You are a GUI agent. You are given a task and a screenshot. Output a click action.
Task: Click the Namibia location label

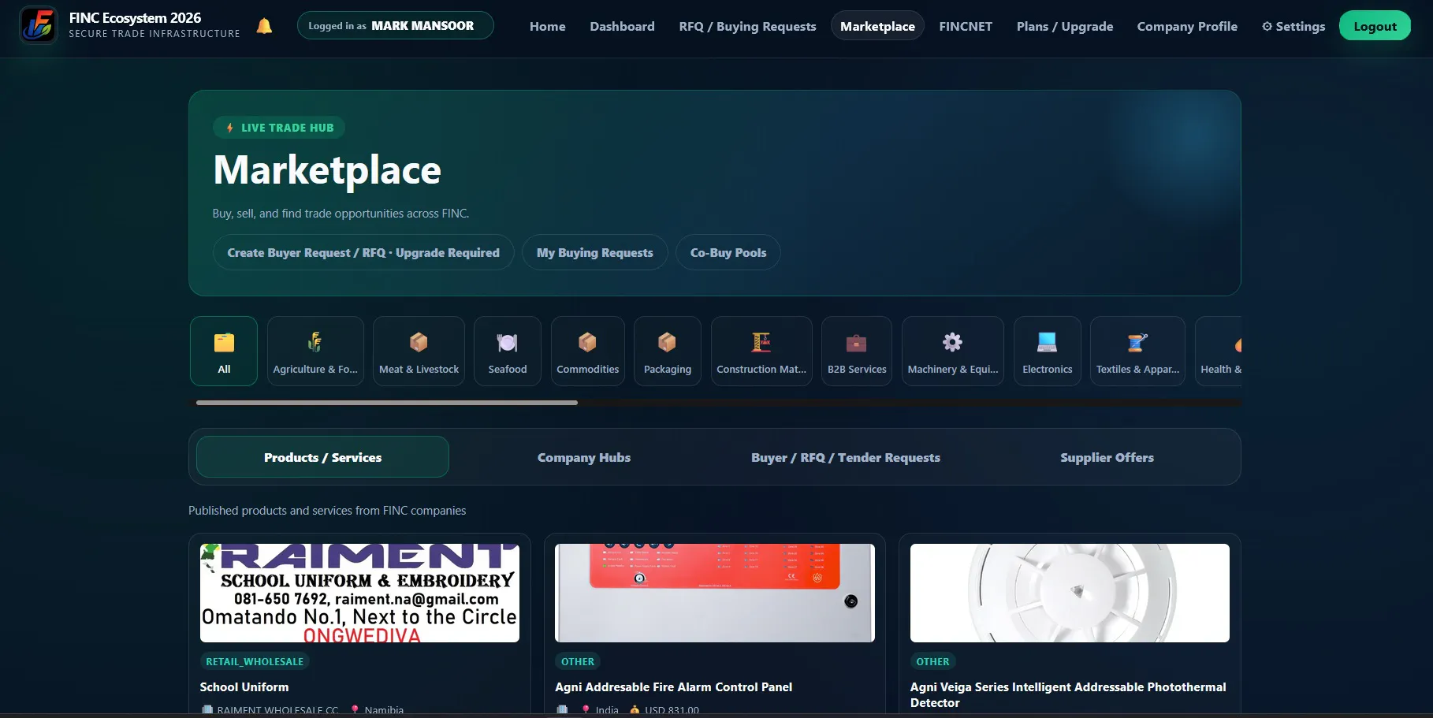coord(384,710)
